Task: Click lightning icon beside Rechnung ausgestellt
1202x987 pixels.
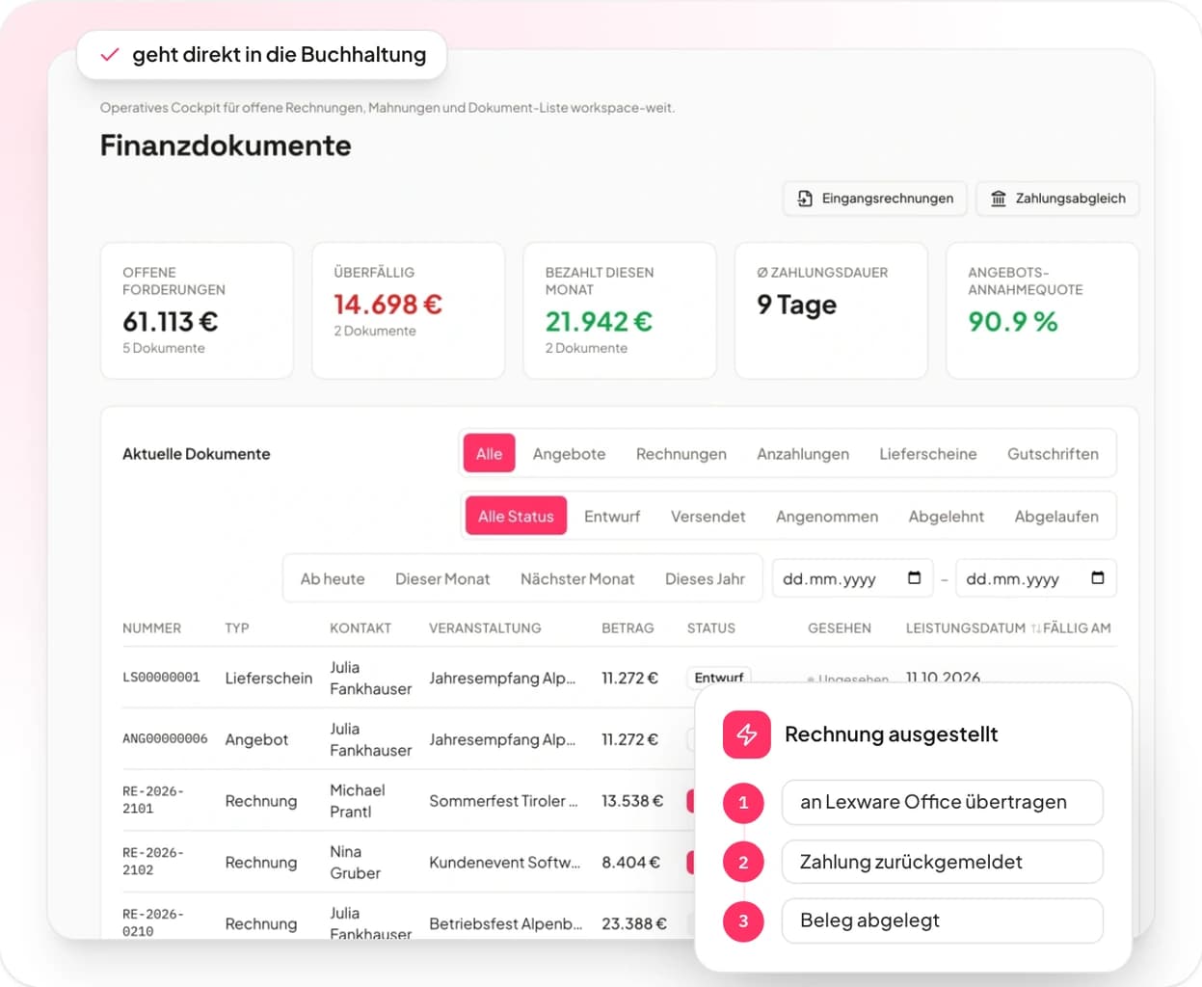Action: coord(747,734)
